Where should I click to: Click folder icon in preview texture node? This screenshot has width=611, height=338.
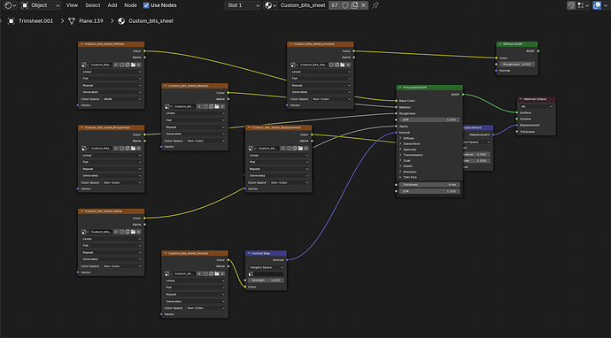343,65
